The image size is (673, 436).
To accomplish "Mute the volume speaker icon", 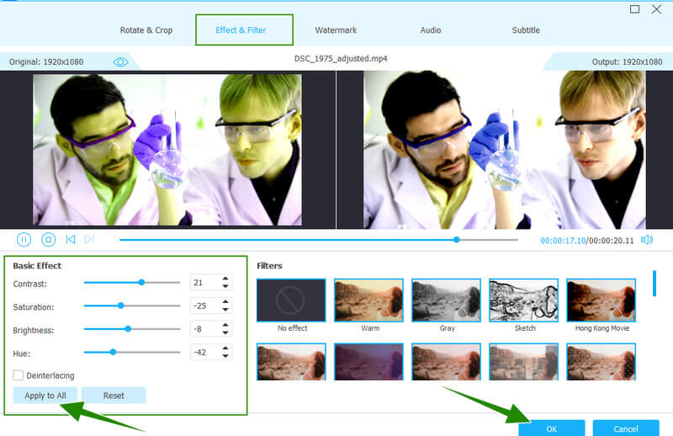I will 647,240.
